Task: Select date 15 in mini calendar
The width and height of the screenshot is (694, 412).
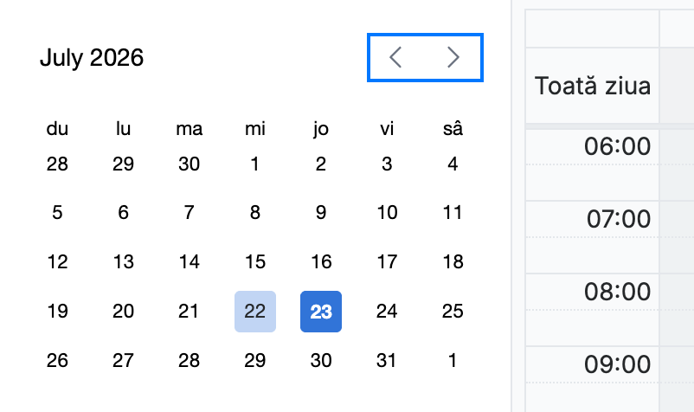Action: [255, 262]
